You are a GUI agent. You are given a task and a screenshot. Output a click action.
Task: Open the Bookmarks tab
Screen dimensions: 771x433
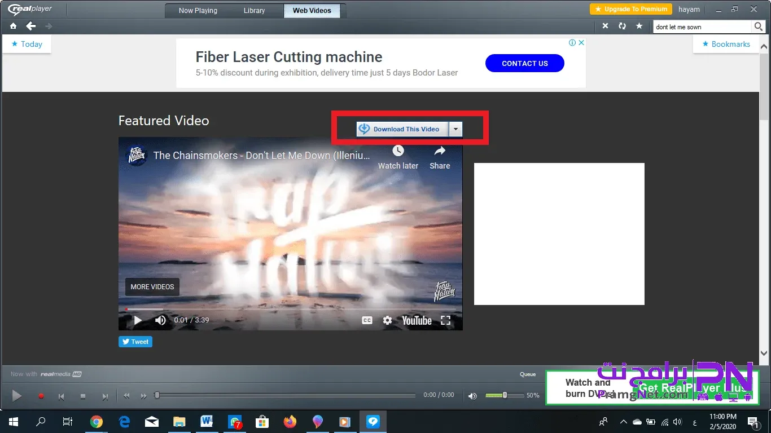(x=725, y=44)
